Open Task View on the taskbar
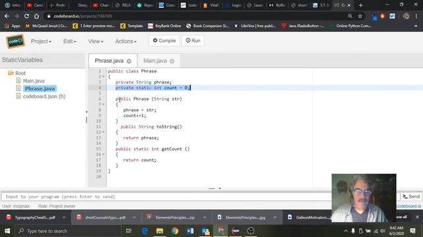Screen dimensions: 423x237 (x=129, y=231)
